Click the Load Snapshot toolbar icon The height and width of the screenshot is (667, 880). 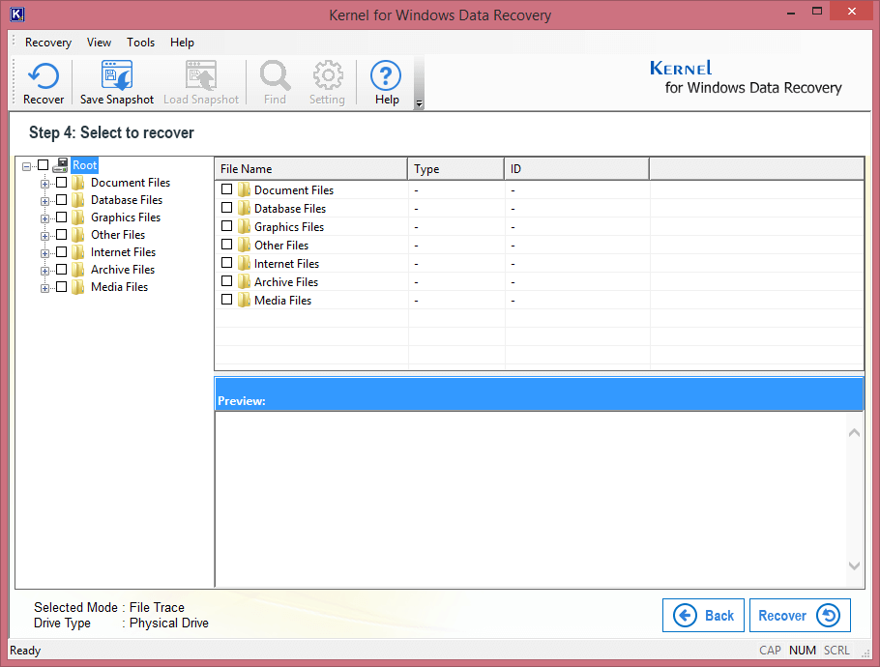pos(201,75)
